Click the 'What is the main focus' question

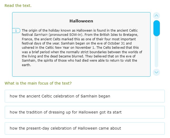click(x=38, y=83)
